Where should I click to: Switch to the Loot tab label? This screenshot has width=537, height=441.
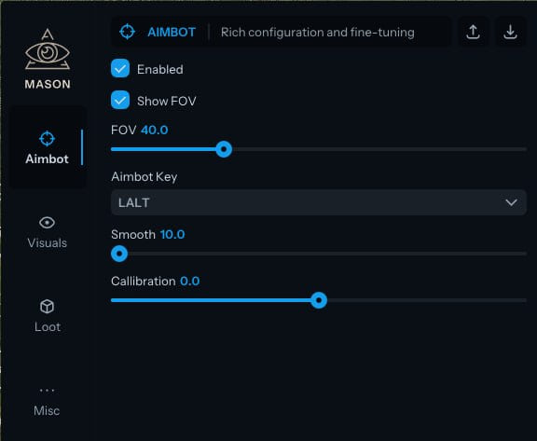coord(48,326)
